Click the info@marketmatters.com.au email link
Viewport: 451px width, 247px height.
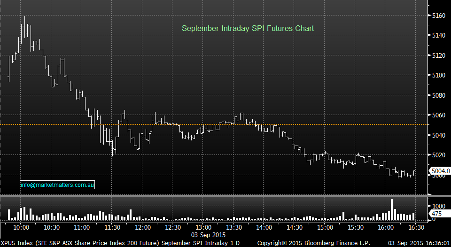[x=57, y=185]
